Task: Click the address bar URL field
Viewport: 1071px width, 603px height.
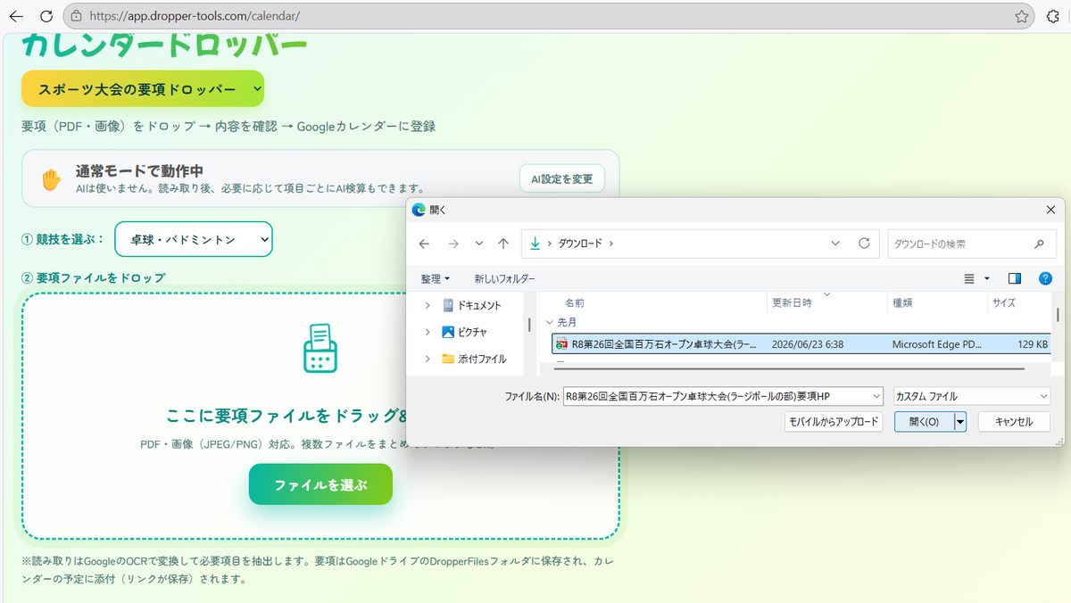Action: 549,16
